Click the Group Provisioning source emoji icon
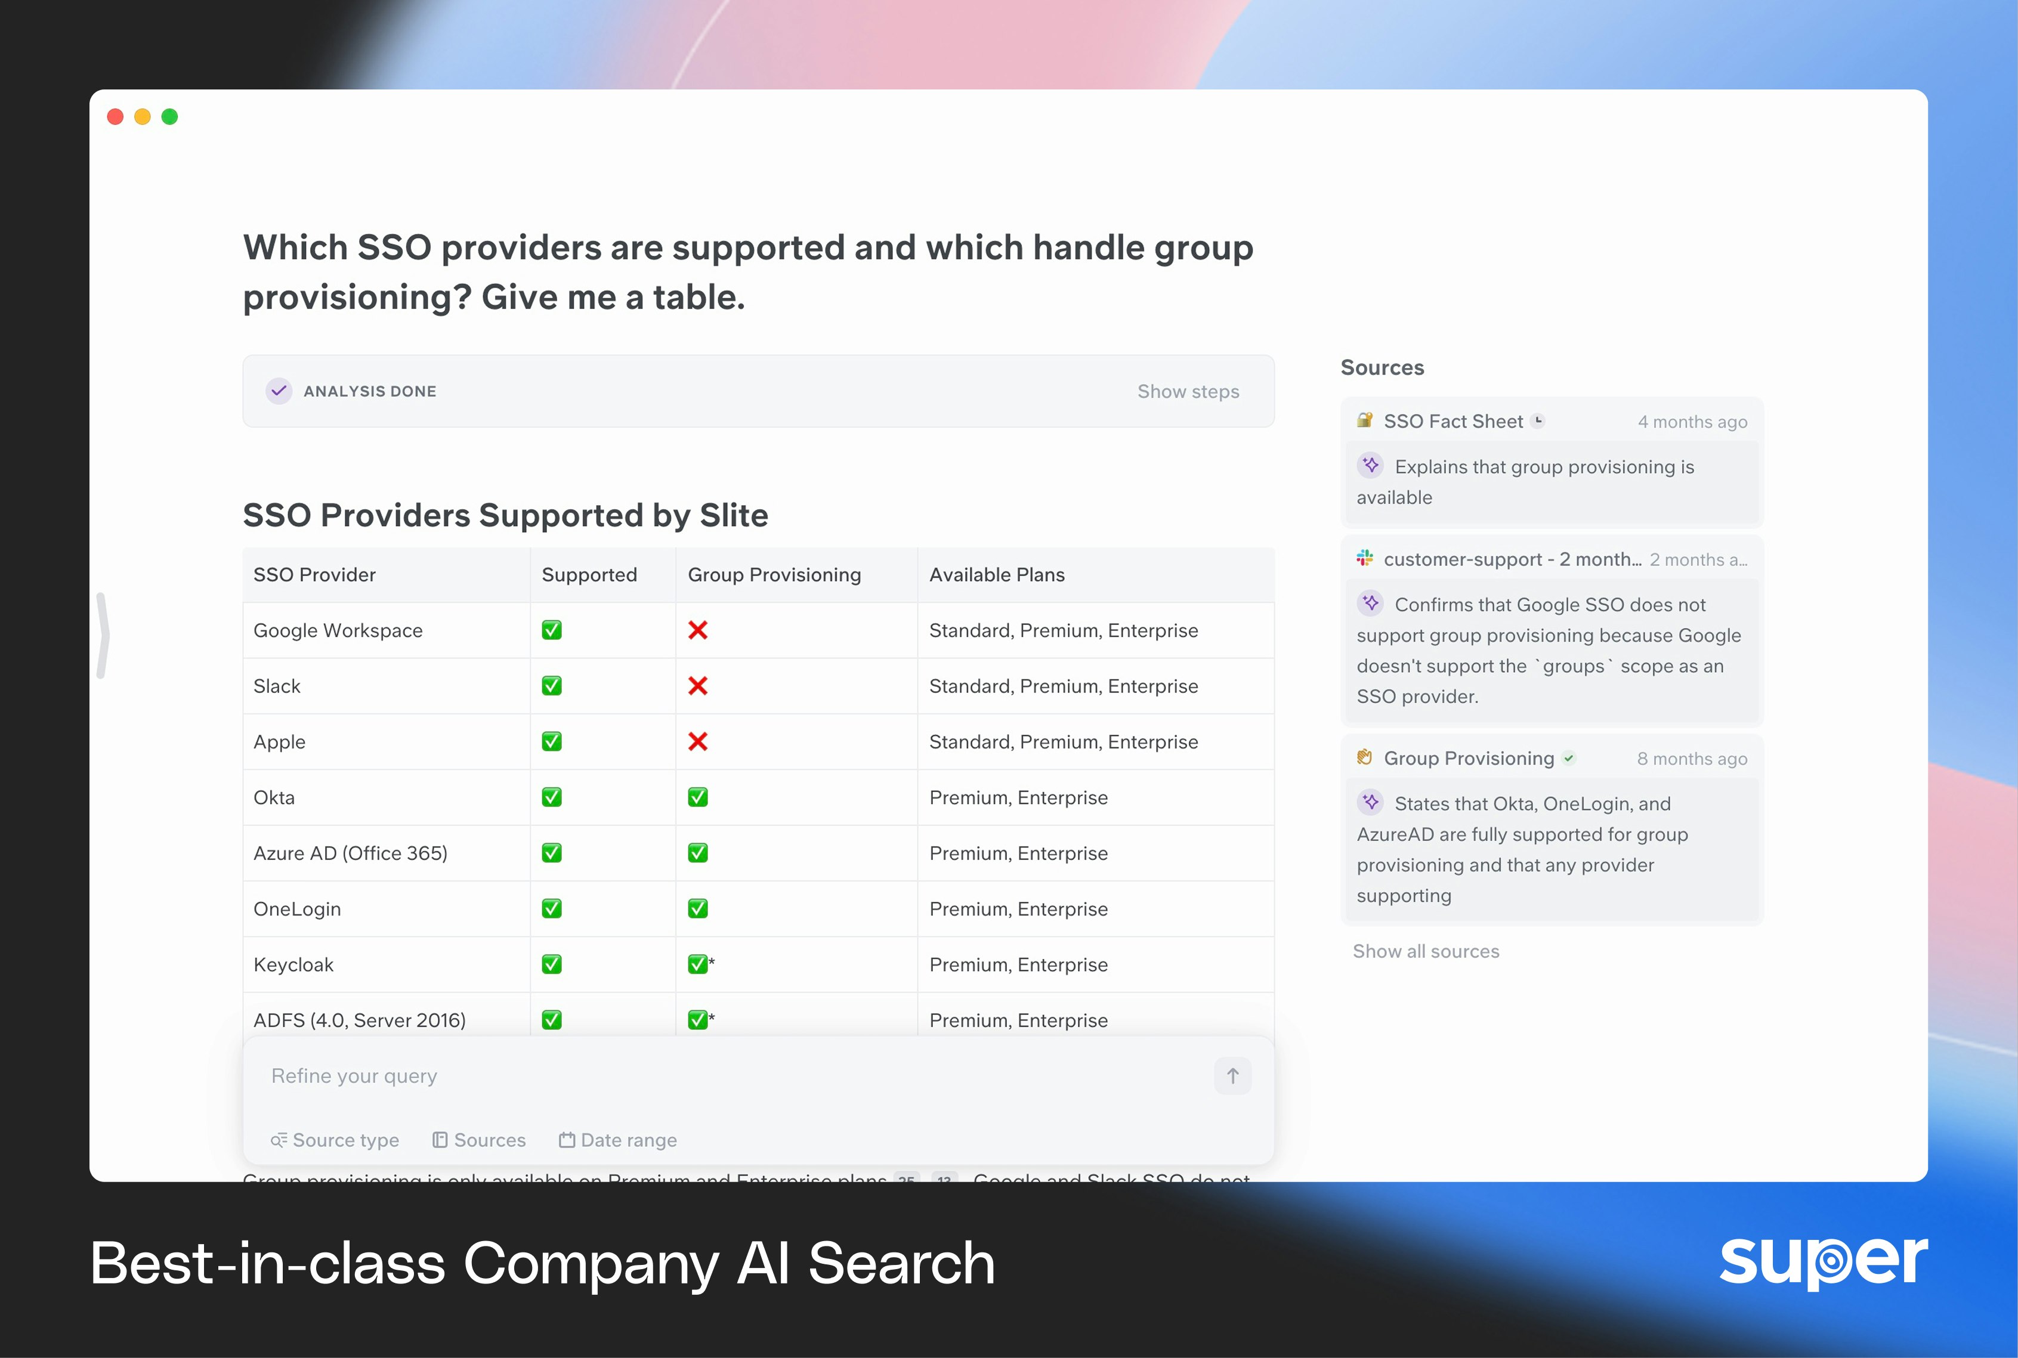The height and width of the screenshot is (1358, 2018). click(x=1365, y=758)
